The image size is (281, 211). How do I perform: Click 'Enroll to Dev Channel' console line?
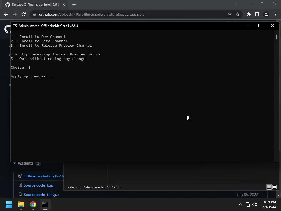click(x=38, y=37)
